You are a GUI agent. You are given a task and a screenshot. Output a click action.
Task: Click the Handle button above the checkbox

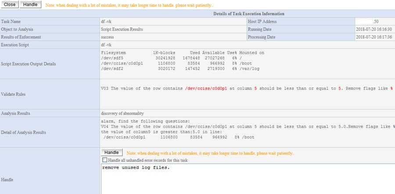[111, 153]
